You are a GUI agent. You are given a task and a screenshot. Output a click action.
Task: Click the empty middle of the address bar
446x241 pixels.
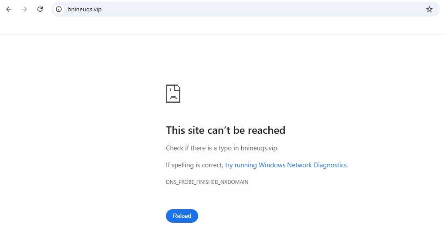tap(261, 9)
